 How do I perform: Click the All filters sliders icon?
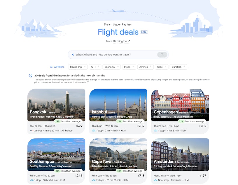tap(51, 67)
